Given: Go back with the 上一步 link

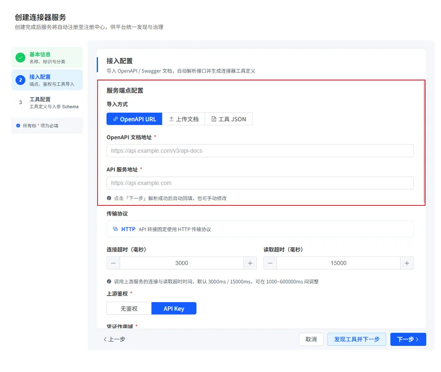Looking at the screenshot, I should coord(114,339).
